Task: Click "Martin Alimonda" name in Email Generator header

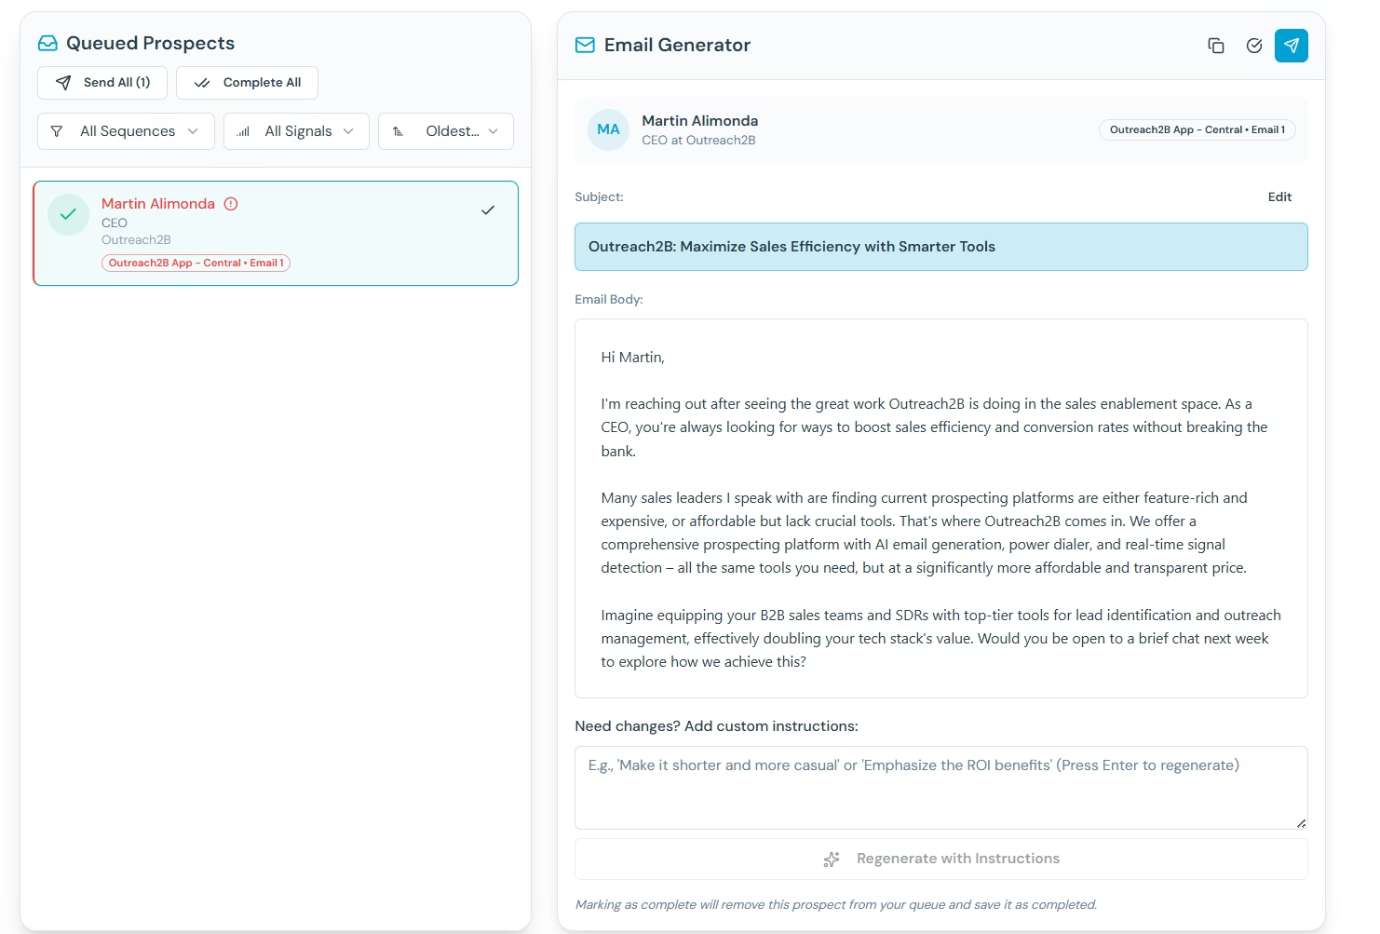Action: (700, 121)
